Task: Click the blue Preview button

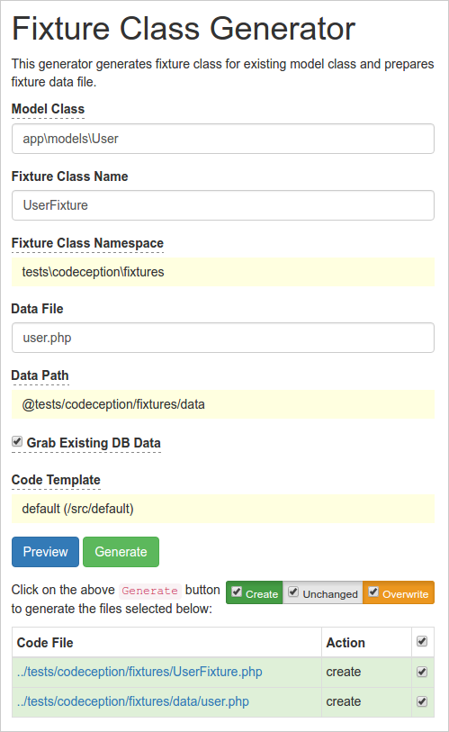Action: [45, 552]
